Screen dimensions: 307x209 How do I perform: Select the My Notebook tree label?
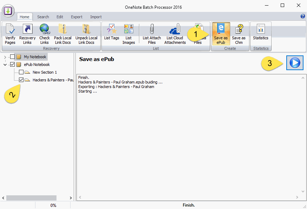pyautogui.click(x=35, y=57)
